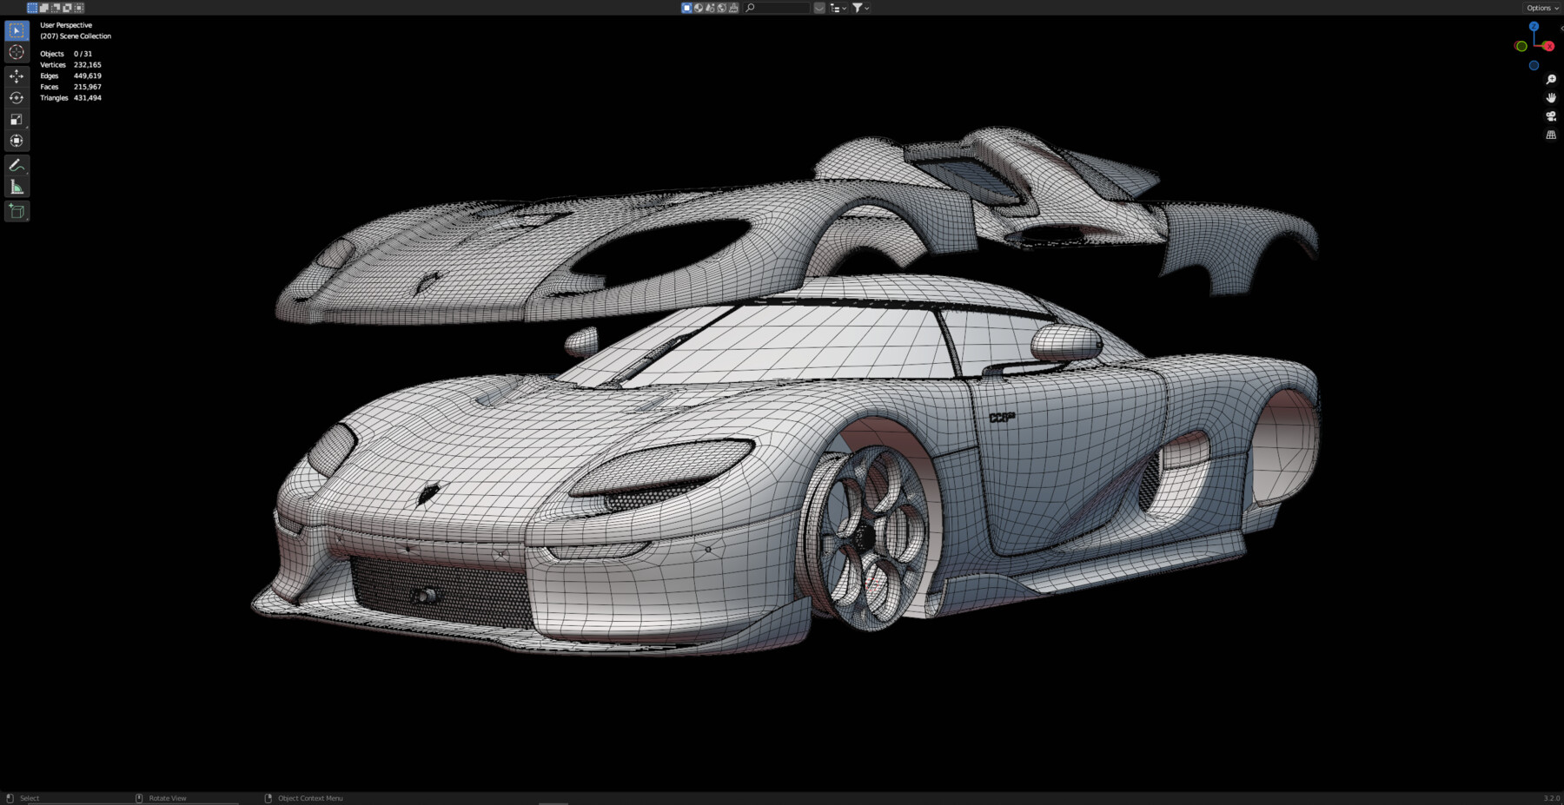This screenshot has width=1564, height=805.
Task: Activate the 3D Cursor tool
Action: (17, 52)
